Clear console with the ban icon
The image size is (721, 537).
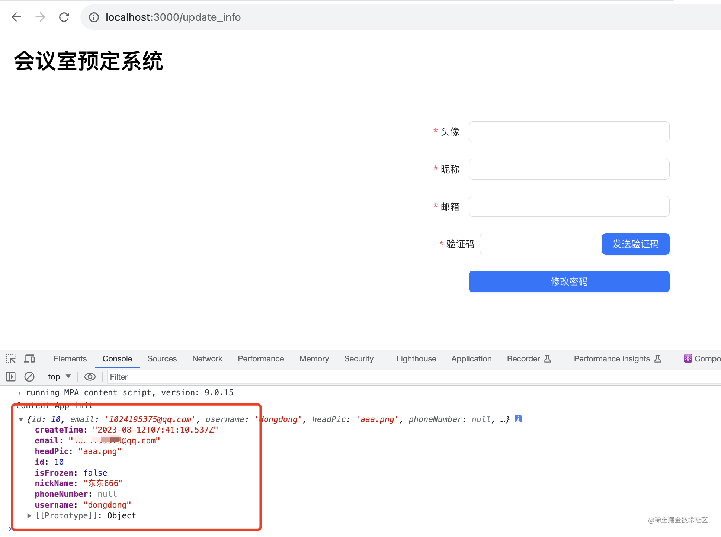(29, 377)
